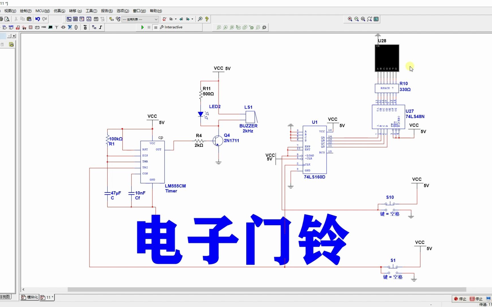Click the Zoom to Fit Page icon
The width and height of the screenshot is (492, 307).
370,19
